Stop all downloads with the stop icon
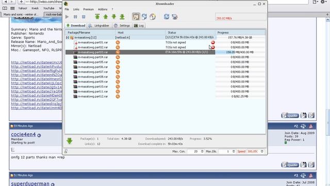330x186 pixels. click(84, 17)
